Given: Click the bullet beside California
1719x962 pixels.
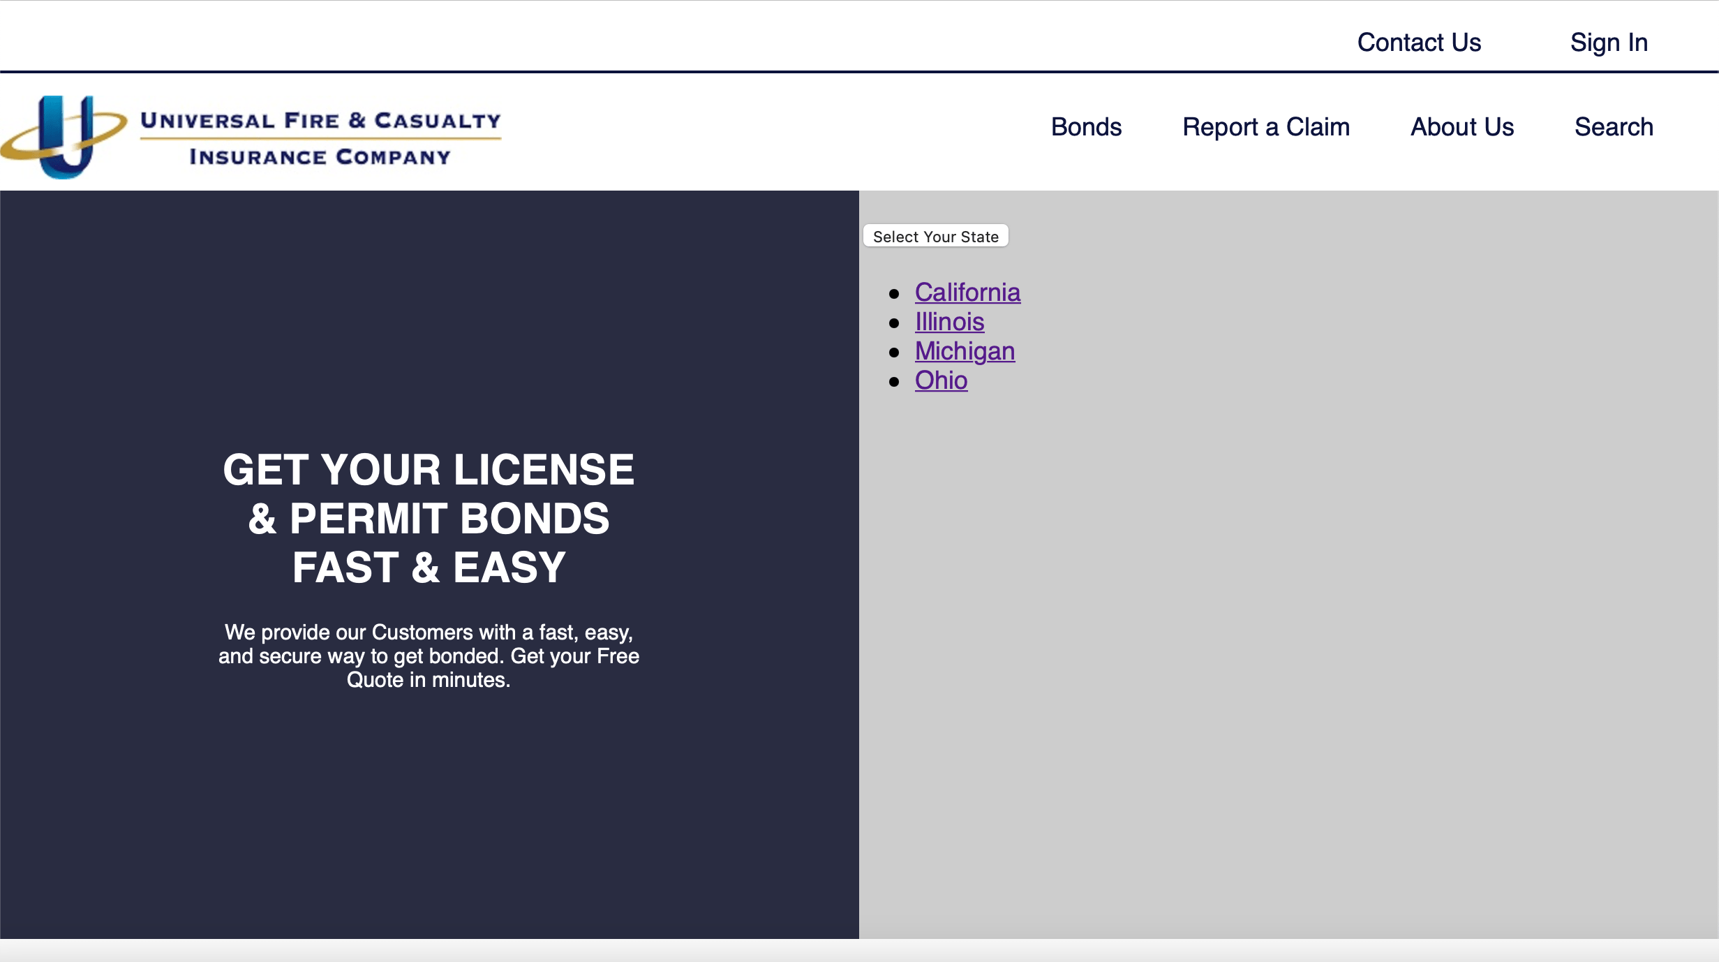Looking at the screenshot, I should pos(894,293).
